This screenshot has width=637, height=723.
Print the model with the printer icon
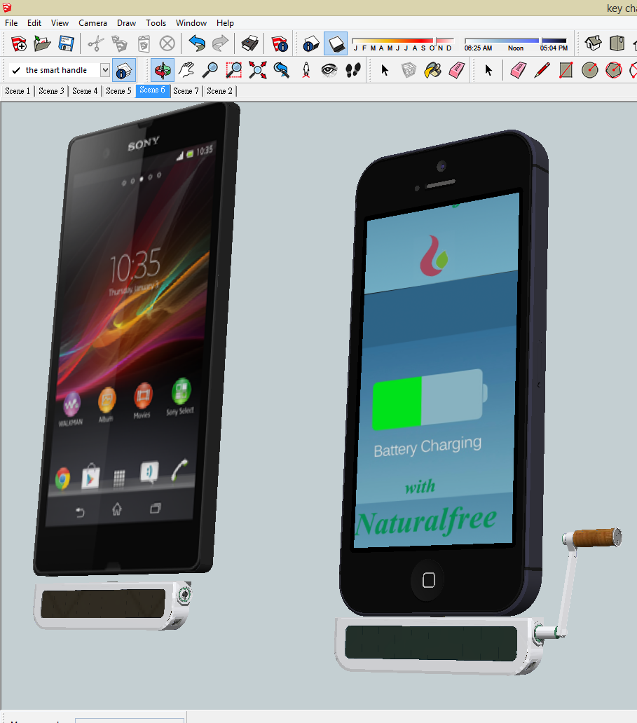(250, 44)
